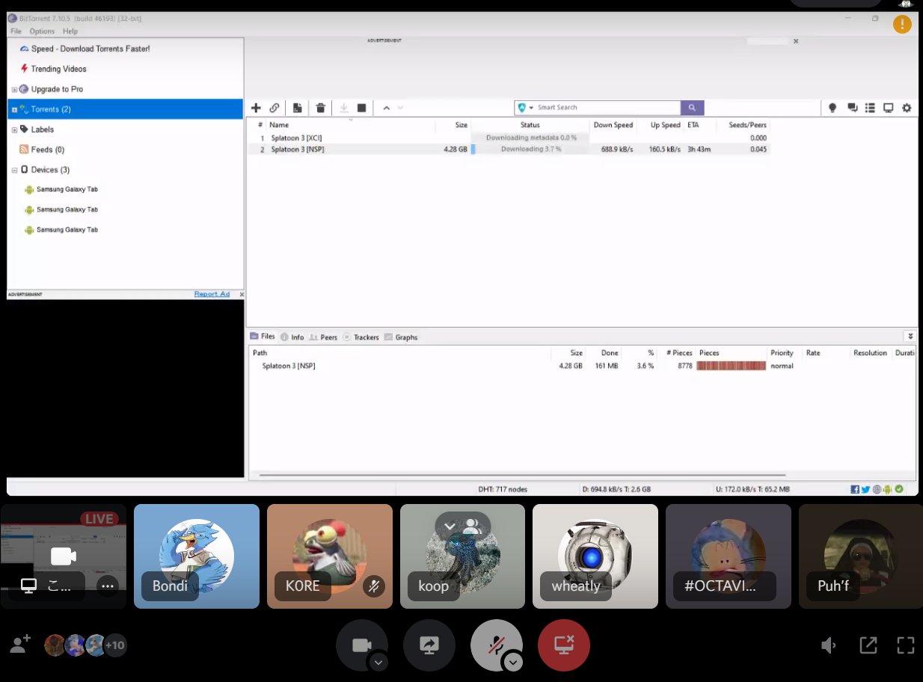Click Add Torrent from URL link icon
923x682 pixels.
point(275,108)
